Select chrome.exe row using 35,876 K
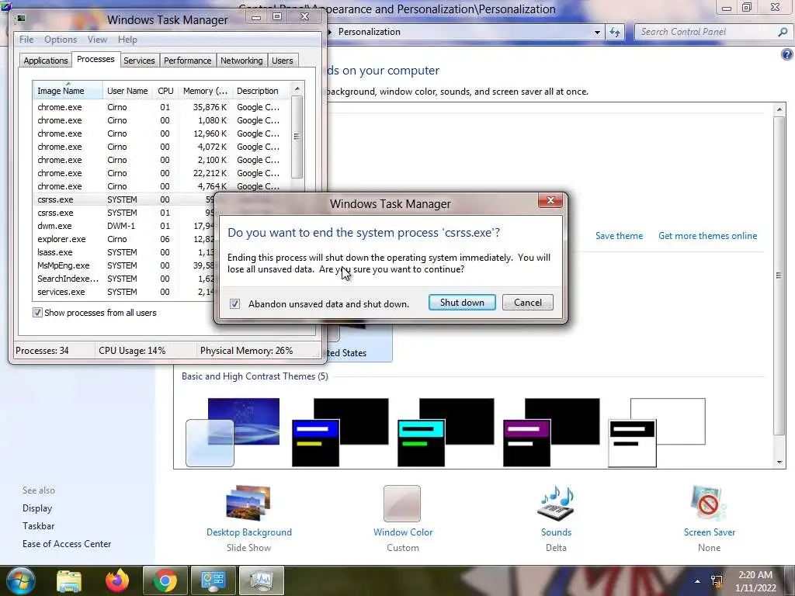The height and width of the screenshot is (596, 795). pos(162,107)
